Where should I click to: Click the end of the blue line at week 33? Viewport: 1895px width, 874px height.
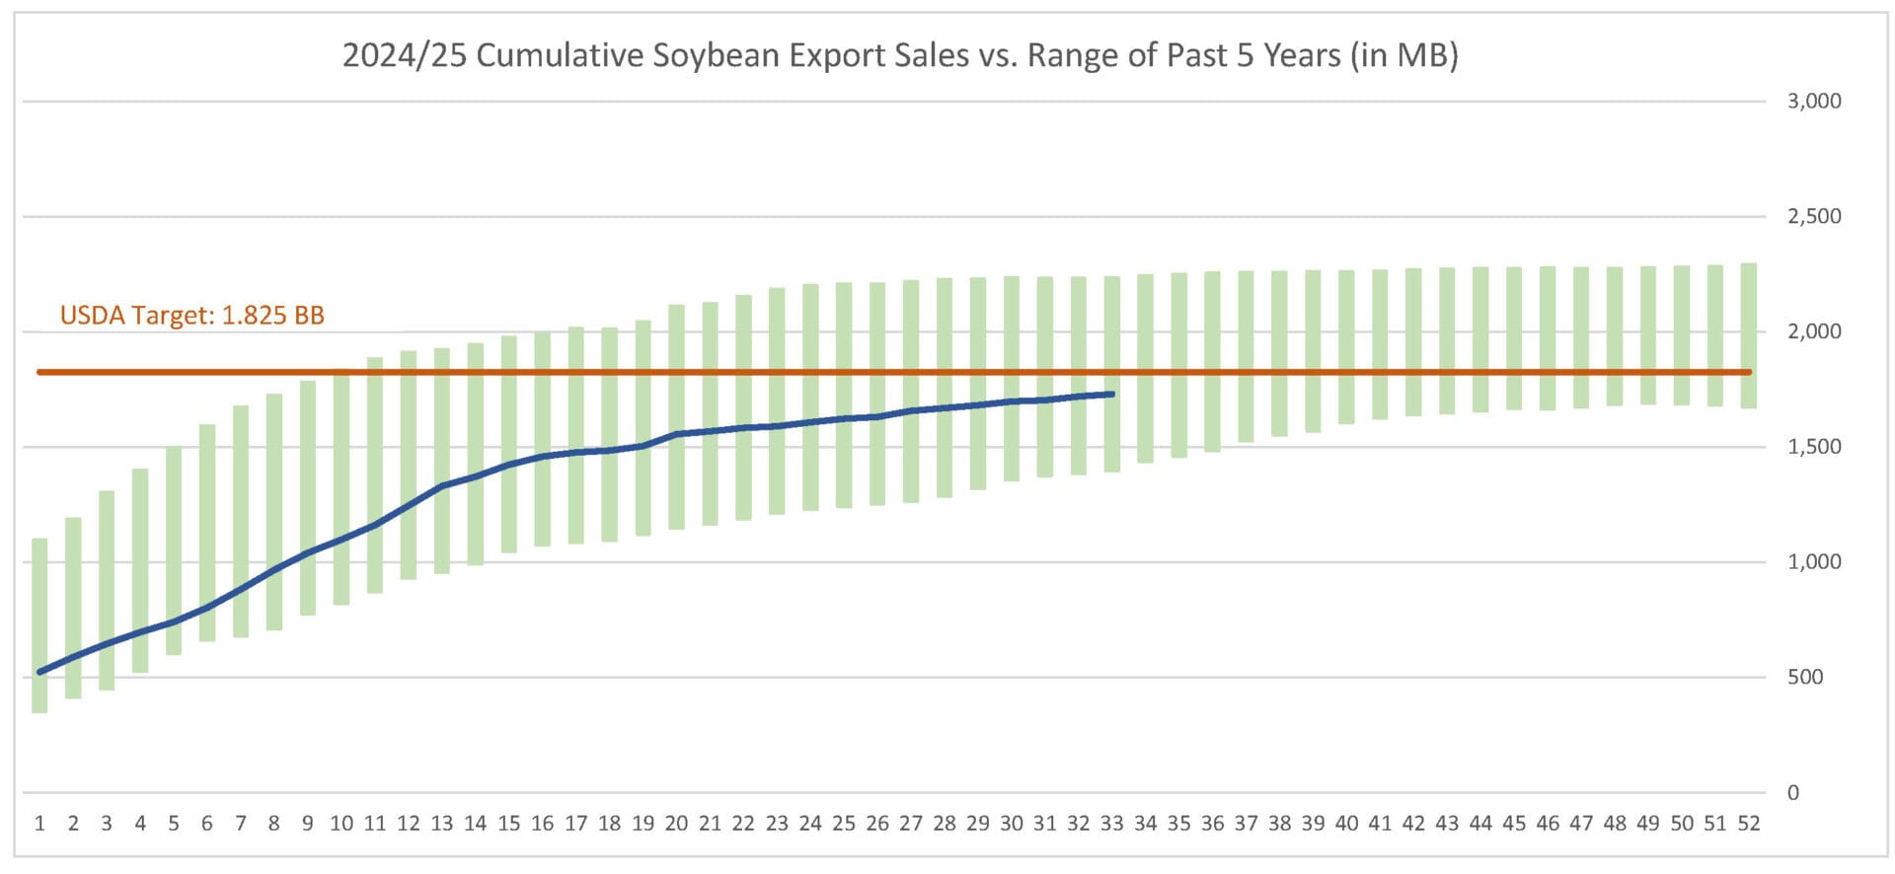point(1112,394)
